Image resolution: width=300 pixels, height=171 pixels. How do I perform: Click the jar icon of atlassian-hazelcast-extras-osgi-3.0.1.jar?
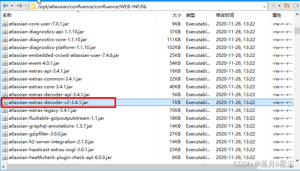coord(5,149)
